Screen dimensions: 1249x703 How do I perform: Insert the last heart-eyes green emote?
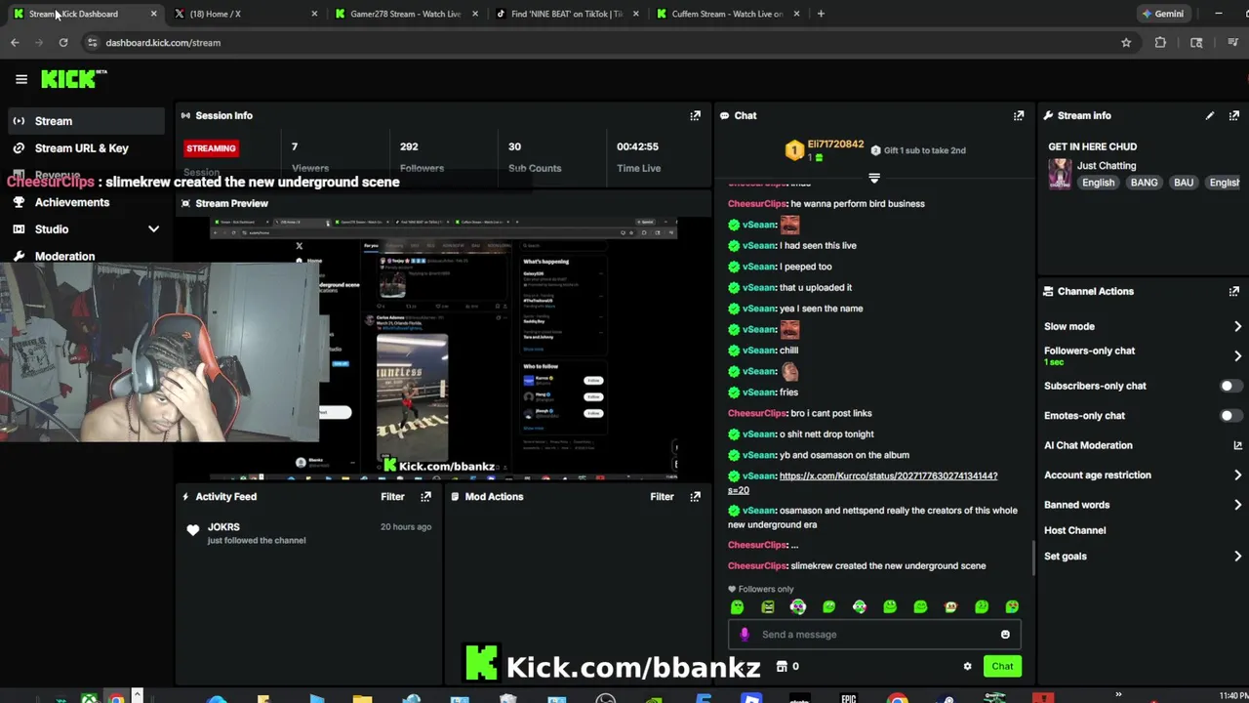pos(1012,607)
